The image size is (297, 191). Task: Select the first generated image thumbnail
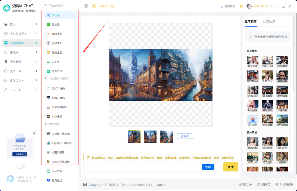pyautogui.click(x=134, y=137)
